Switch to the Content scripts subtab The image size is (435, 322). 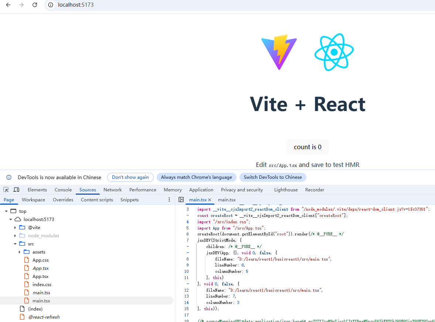pos(97,200)
